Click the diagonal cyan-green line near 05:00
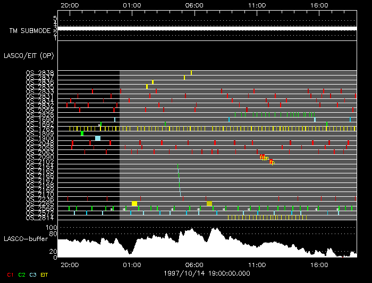 [x=179, y=180]
